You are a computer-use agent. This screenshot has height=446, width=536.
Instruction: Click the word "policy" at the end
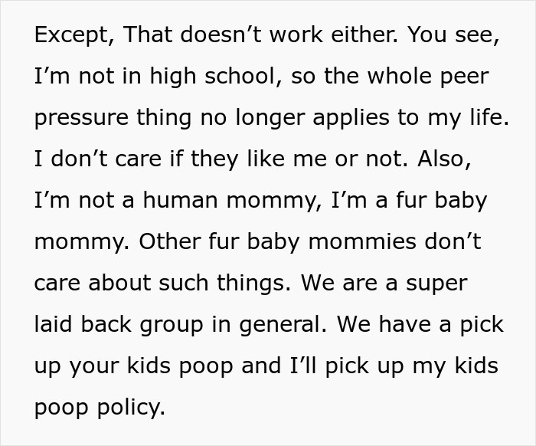(129, 407)
